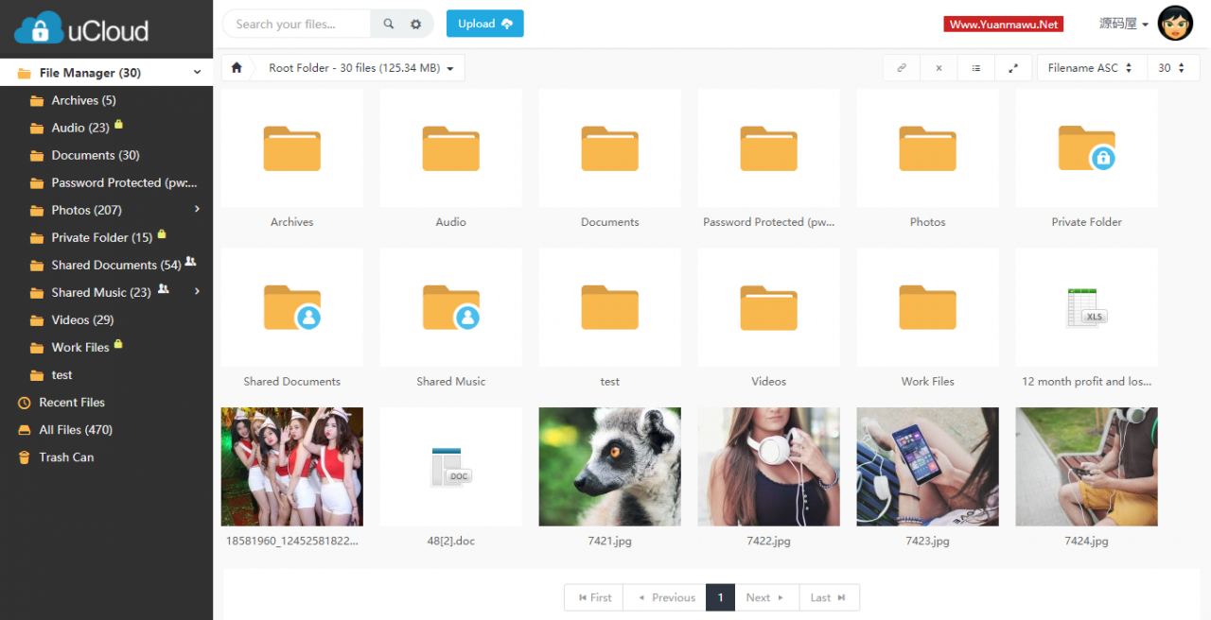Click page 1 in pagination

click(x=721, y=597)
